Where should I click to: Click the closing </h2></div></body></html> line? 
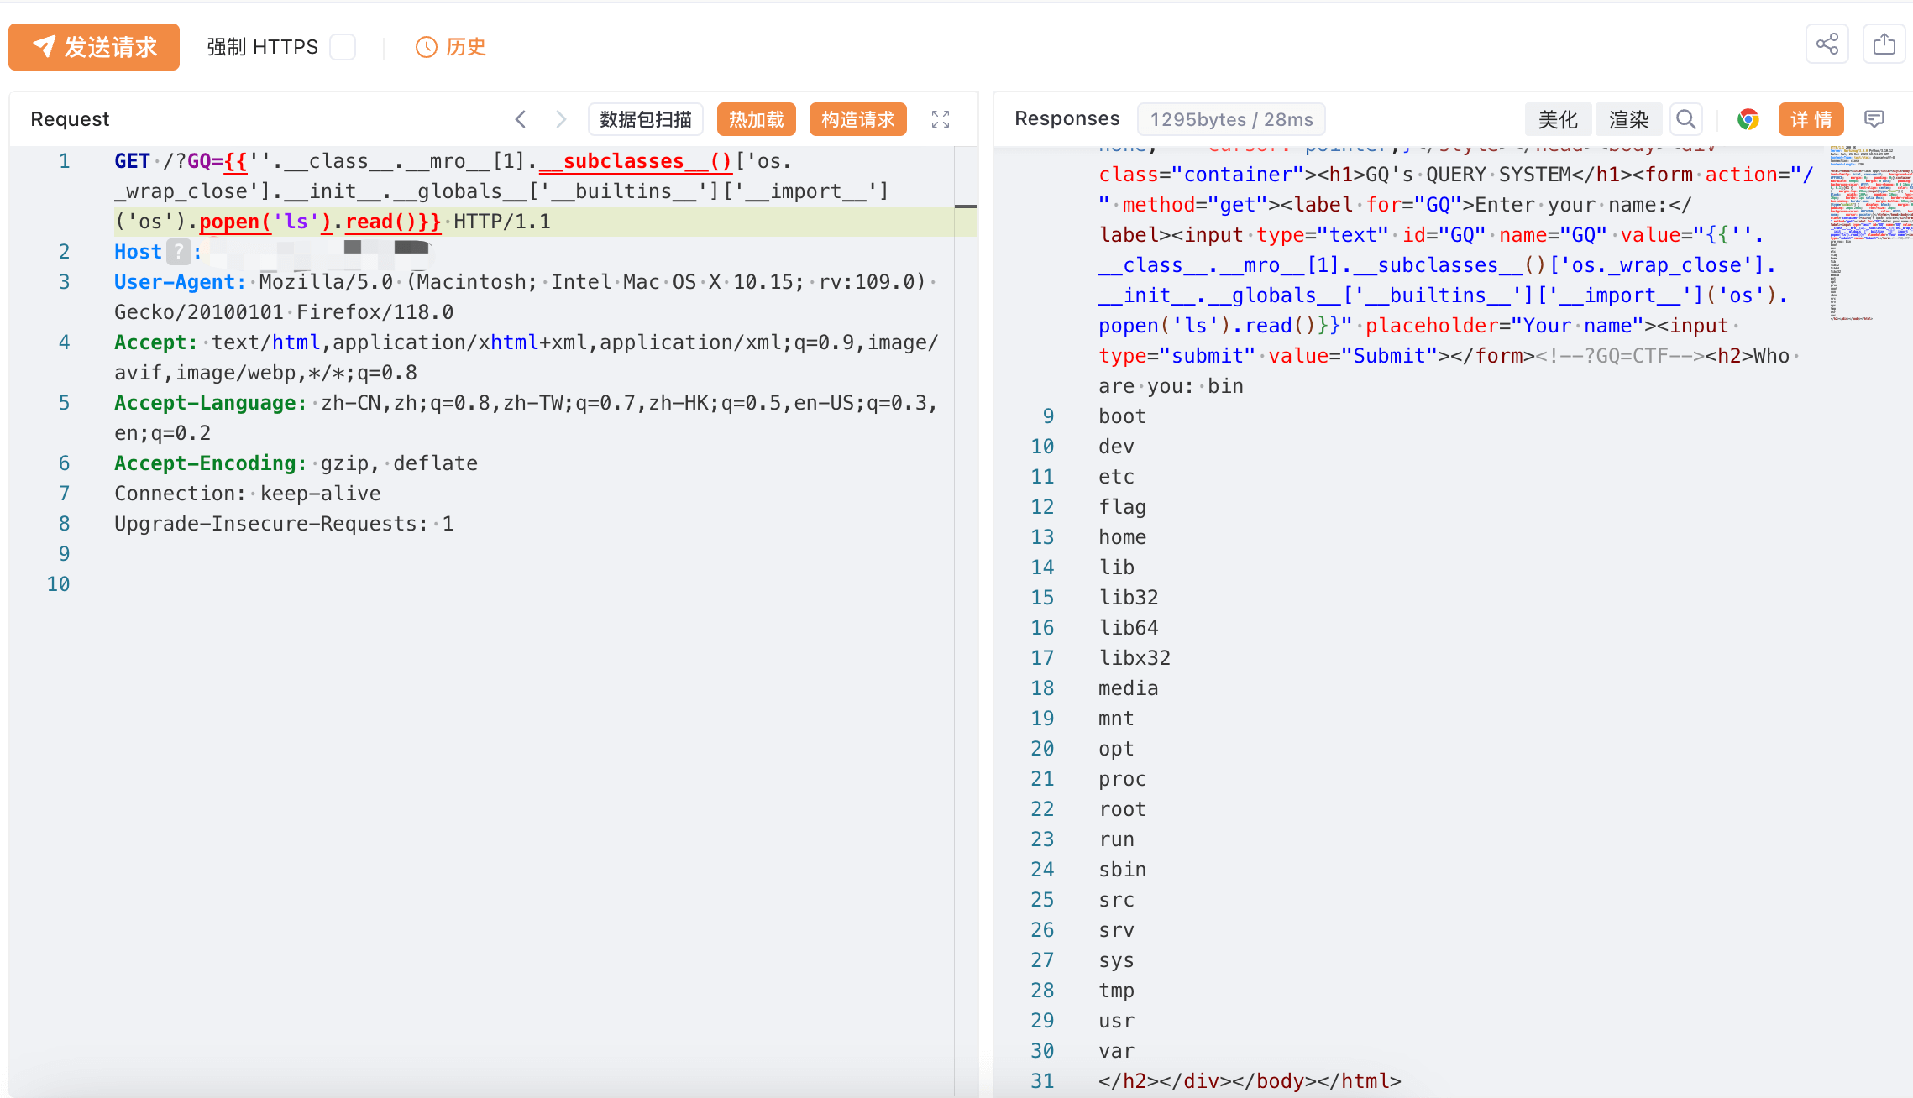pos(1250,1081)
